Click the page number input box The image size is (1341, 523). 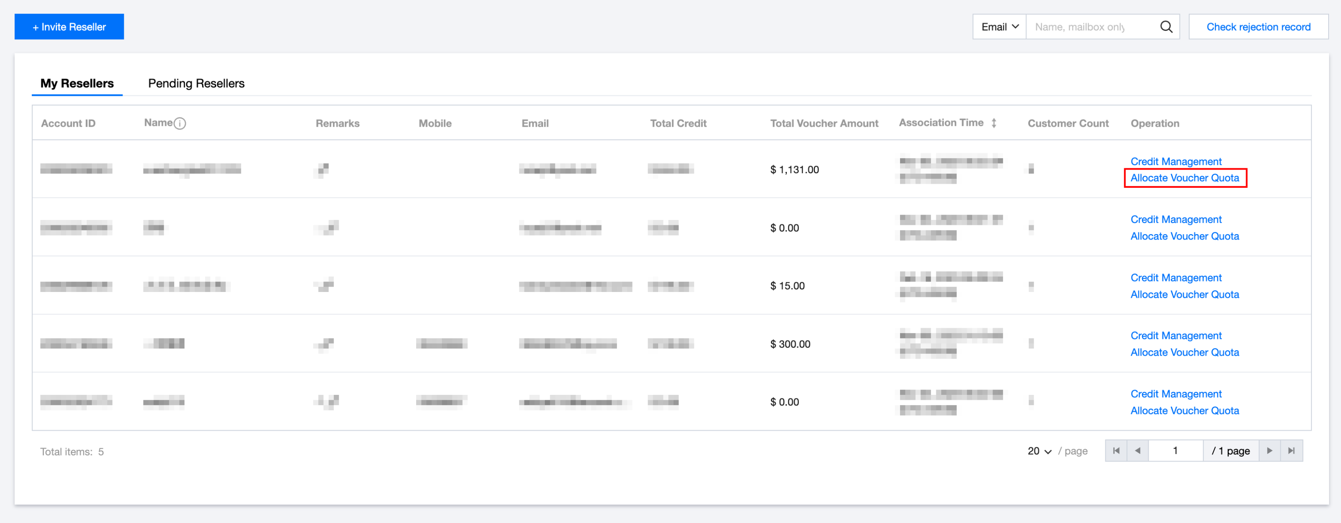coord(1175,451)
